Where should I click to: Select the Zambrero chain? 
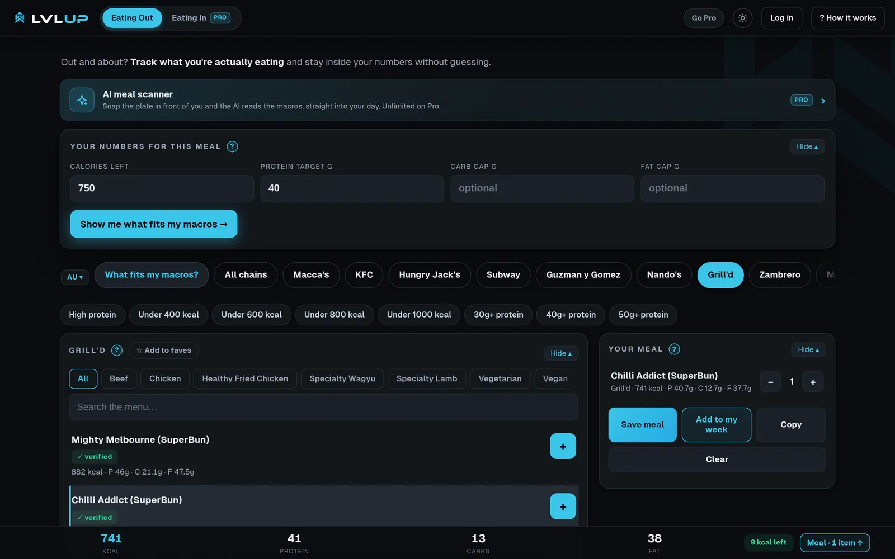[x=780, y=275]
